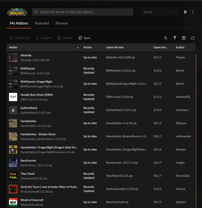Viewport: 202px width, 208px height.
Task: Click the Update button
Action: pos(43,38)
